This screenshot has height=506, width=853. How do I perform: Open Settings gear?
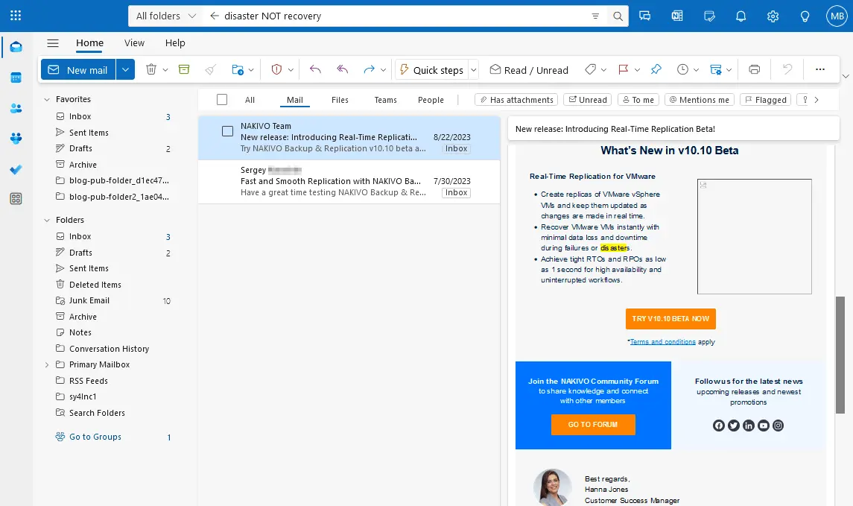click(x=773, y=16)
